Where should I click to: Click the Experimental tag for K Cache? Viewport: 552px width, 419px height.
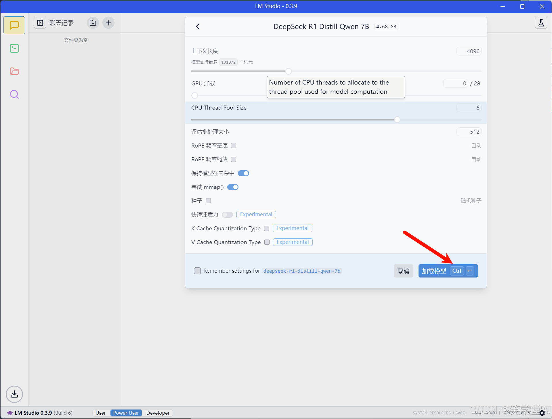(292, 228)
